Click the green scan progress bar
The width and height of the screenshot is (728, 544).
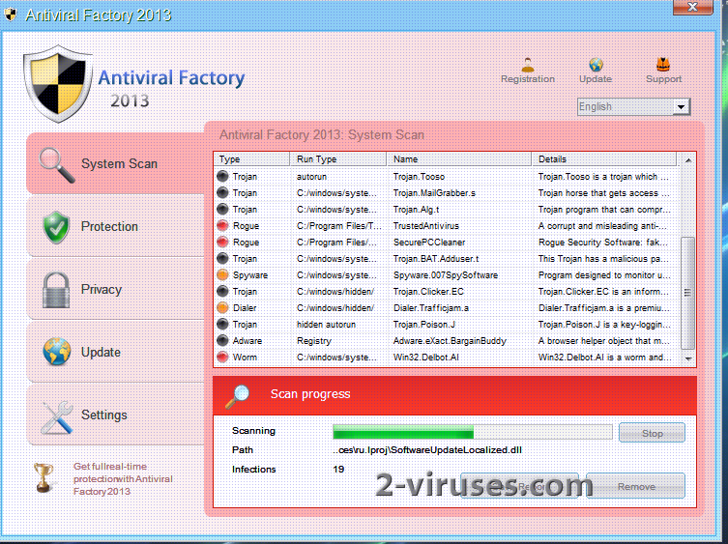click(x=472, y=432)
